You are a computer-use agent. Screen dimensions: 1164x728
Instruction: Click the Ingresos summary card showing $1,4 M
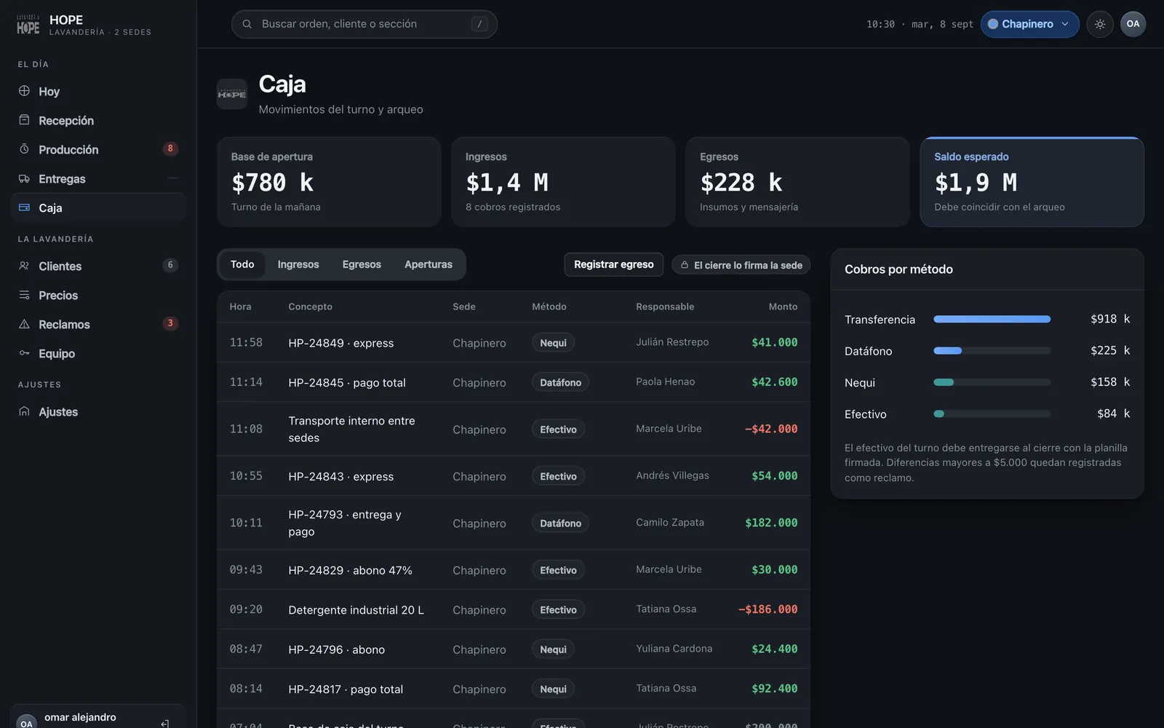pos(563,182)
